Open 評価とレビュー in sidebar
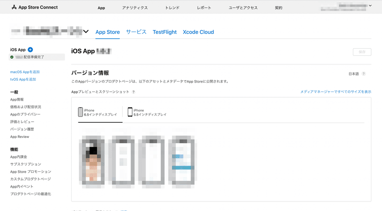 (x=22, y=122)
